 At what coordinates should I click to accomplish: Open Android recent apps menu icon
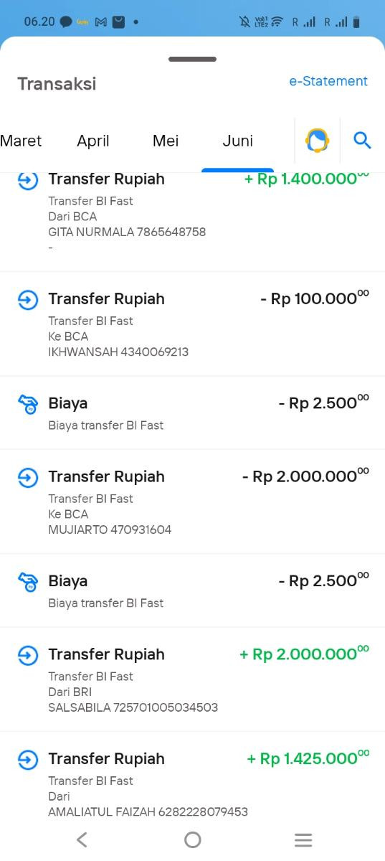tap(303, 839)
